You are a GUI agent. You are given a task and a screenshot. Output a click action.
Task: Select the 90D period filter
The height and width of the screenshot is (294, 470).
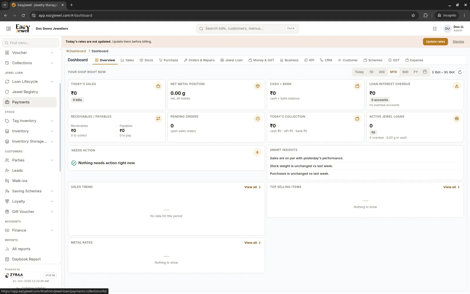click(405, 72)
